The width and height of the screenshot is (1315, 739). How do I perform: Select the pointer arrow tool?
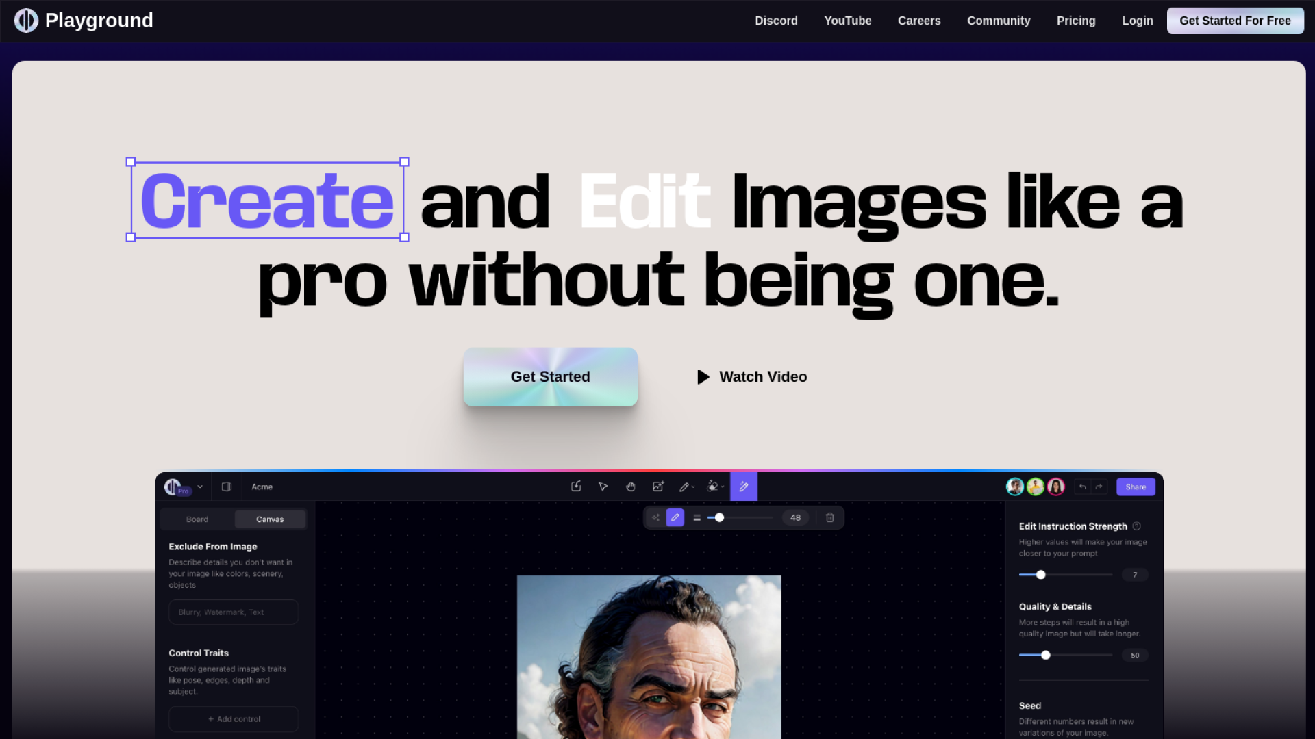603,487
